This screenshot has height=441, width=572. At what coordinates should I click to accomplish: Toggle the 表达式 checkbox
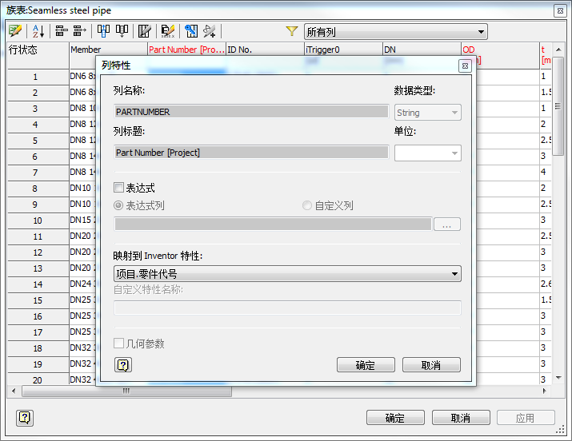(x=118, y=188)
